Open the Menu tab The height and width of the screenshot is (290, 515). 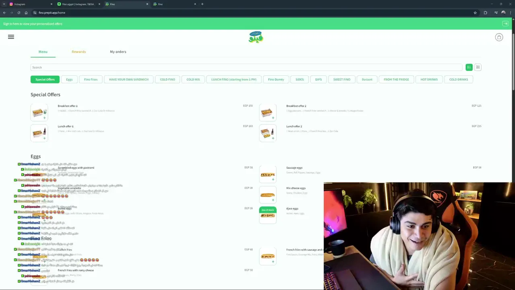click(43, 52)
